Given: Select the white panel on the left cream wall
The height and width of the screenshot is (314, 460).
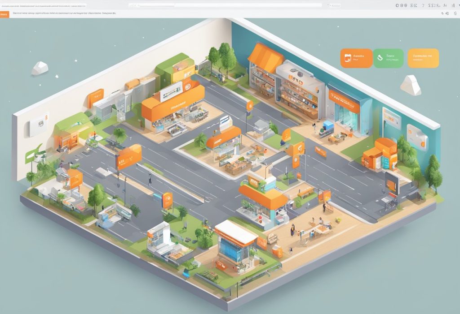Looking at the screenshot, I should 39,125.
